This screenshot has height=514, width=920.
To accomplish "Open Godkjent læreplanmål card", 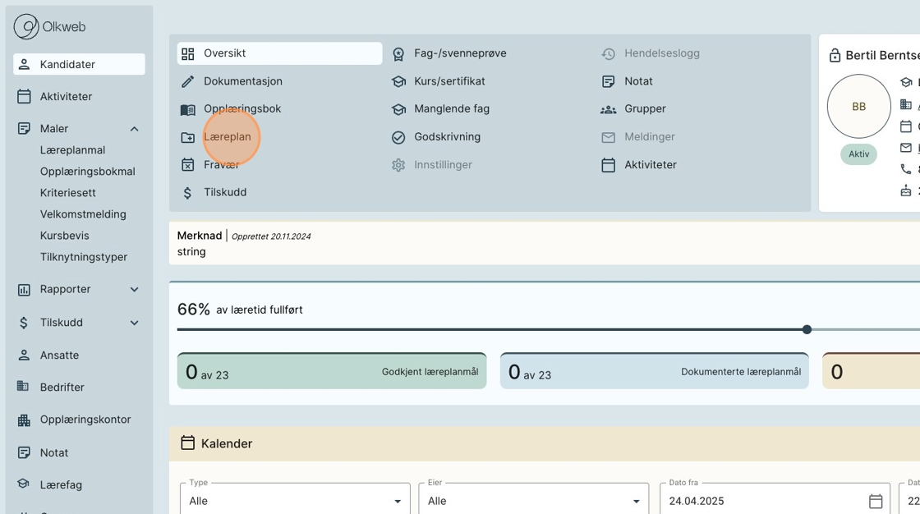I will tap(332, 371).
